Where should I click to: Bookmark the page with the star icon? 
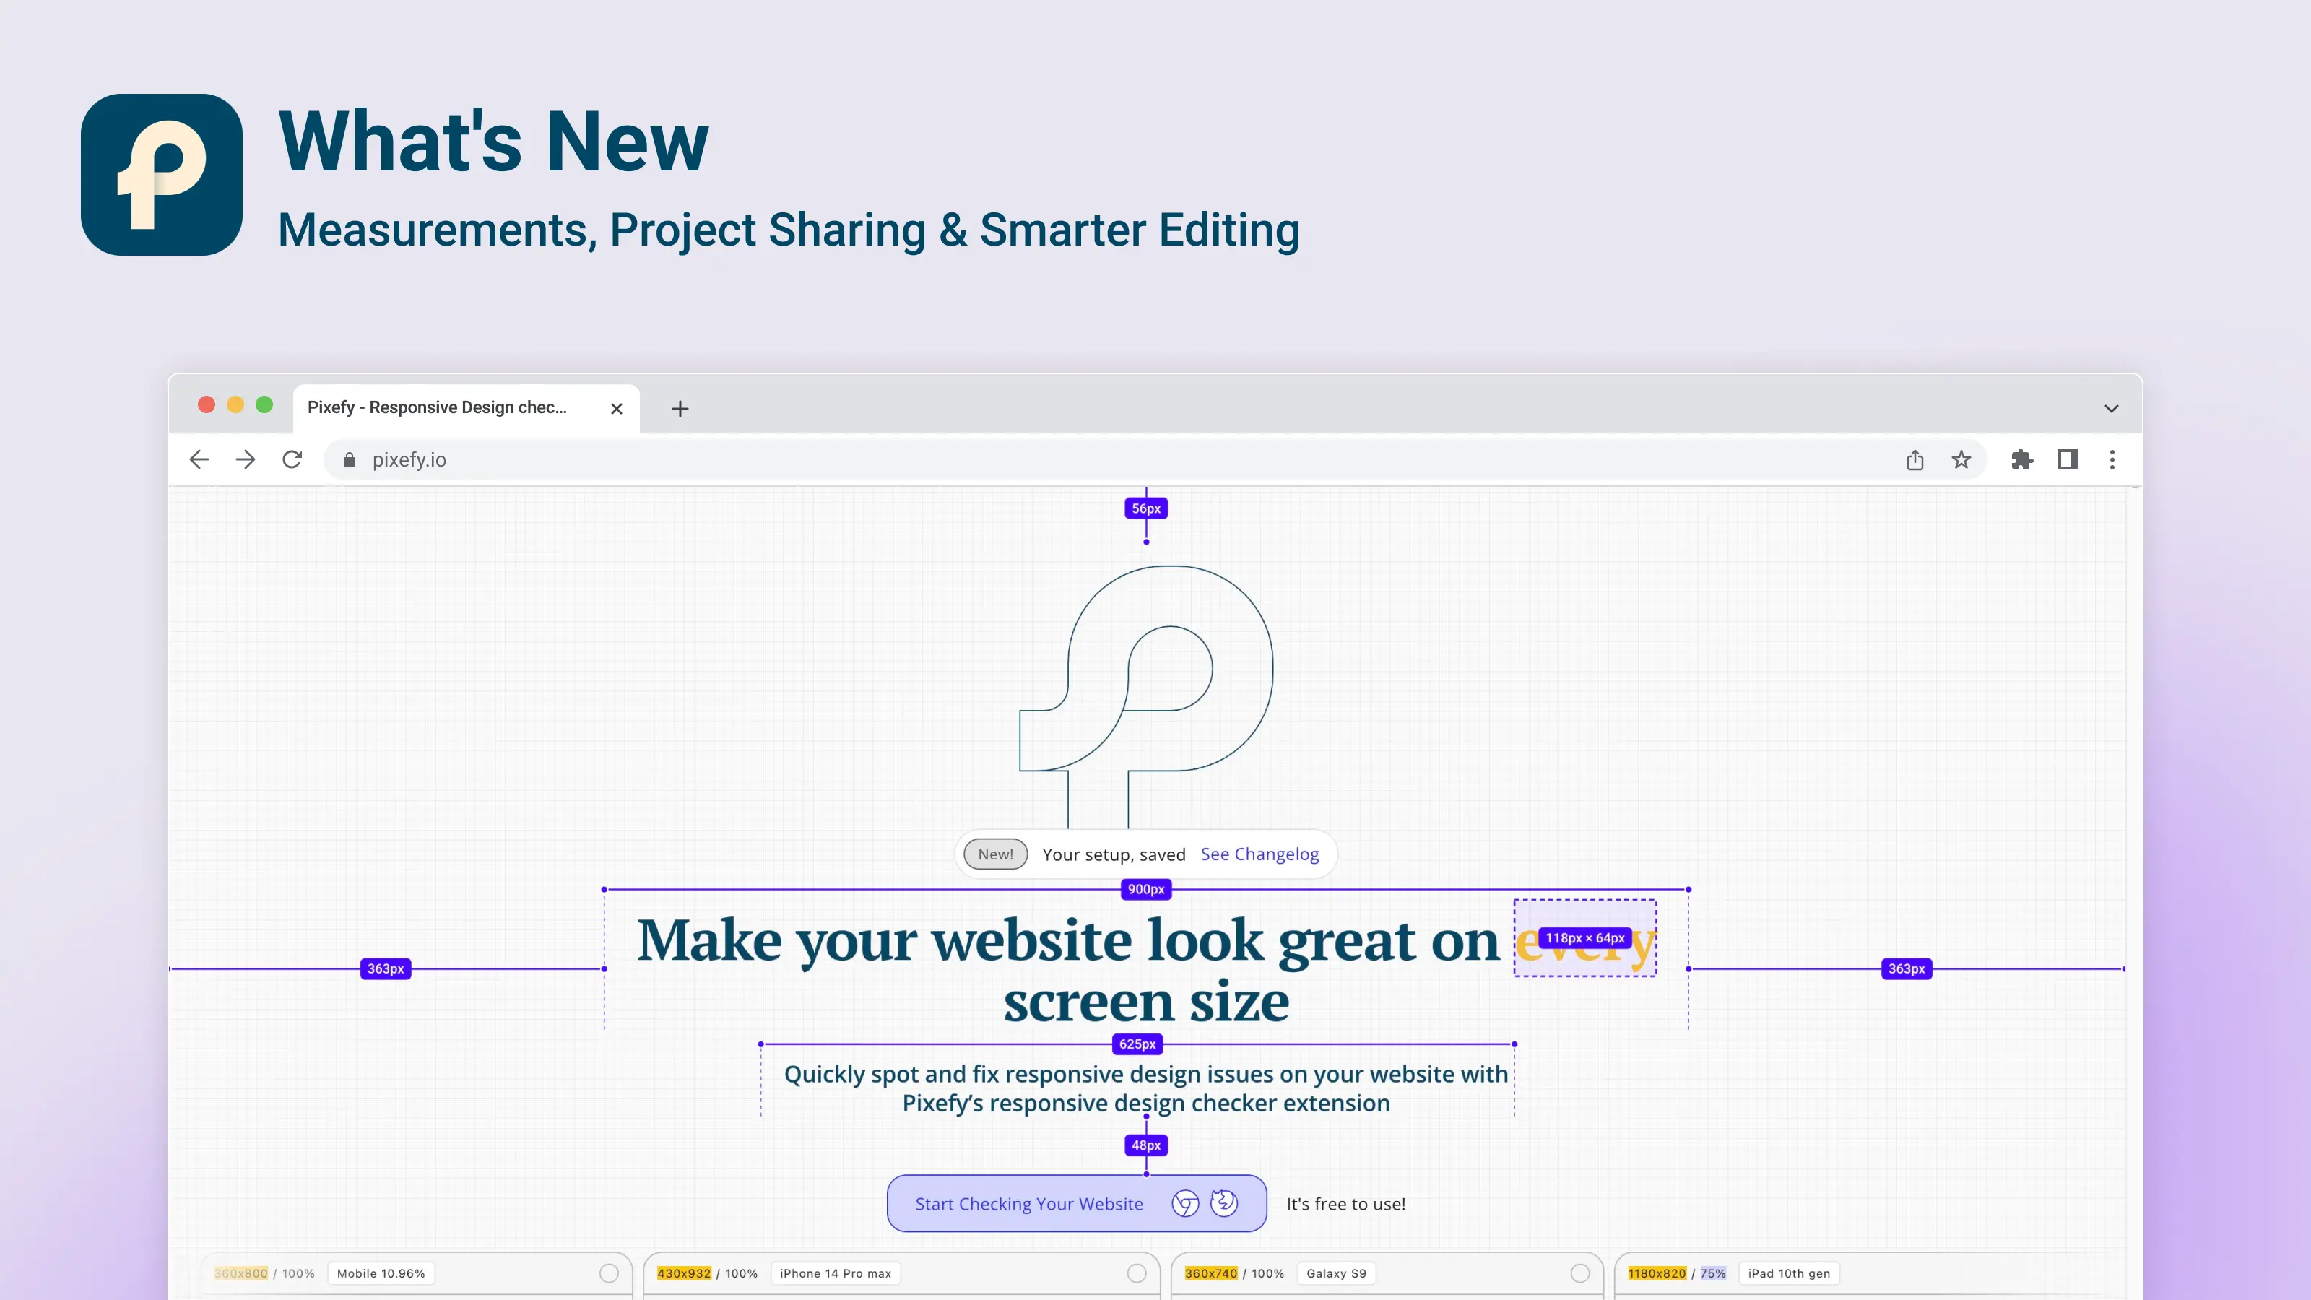pyautogui.click(x=1961, y=459)
